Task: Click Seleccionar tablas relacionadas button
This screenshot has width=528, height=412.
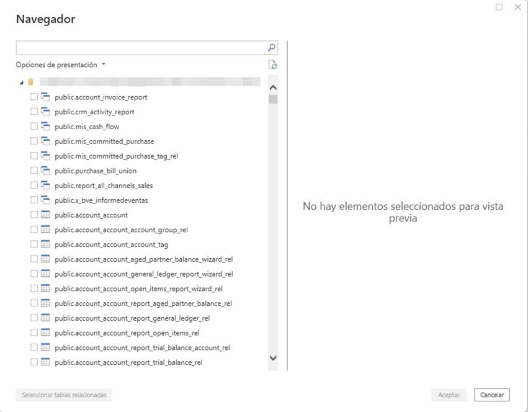Action: [x=64, y=395]
